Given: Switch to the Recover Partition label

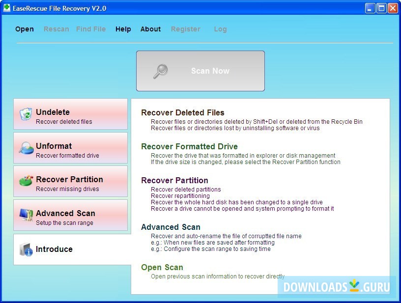Looking at the screenshot, I should [x=70, y=179].
